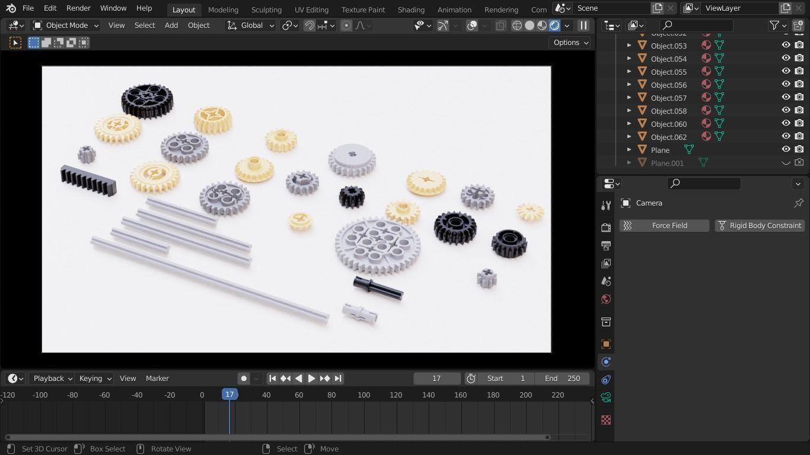The width and height of the screenshot is (810, 455).
Task: Toggle proportional editing in header
Action: (346, 25)
